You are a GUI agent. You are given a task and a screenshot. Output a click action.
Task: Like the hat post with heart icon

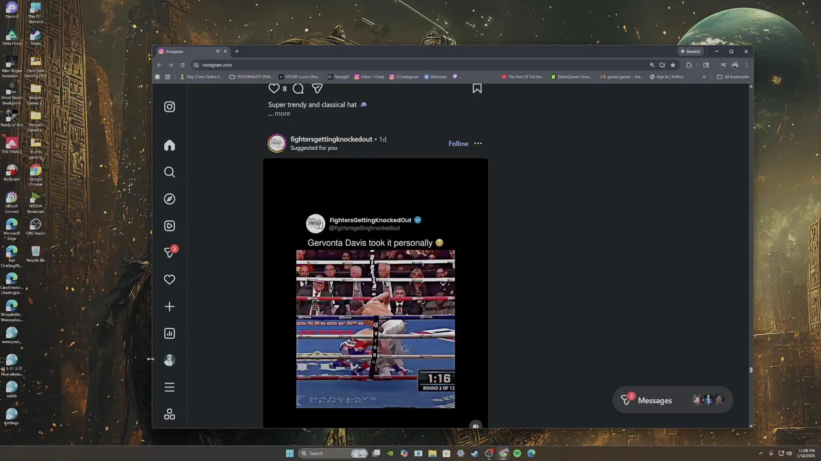[274, 88]
